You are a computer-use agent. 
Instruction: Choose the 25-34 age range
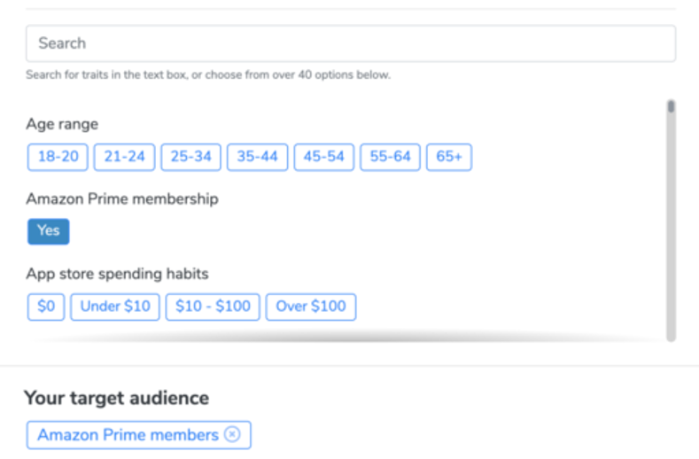pos(190,157)
